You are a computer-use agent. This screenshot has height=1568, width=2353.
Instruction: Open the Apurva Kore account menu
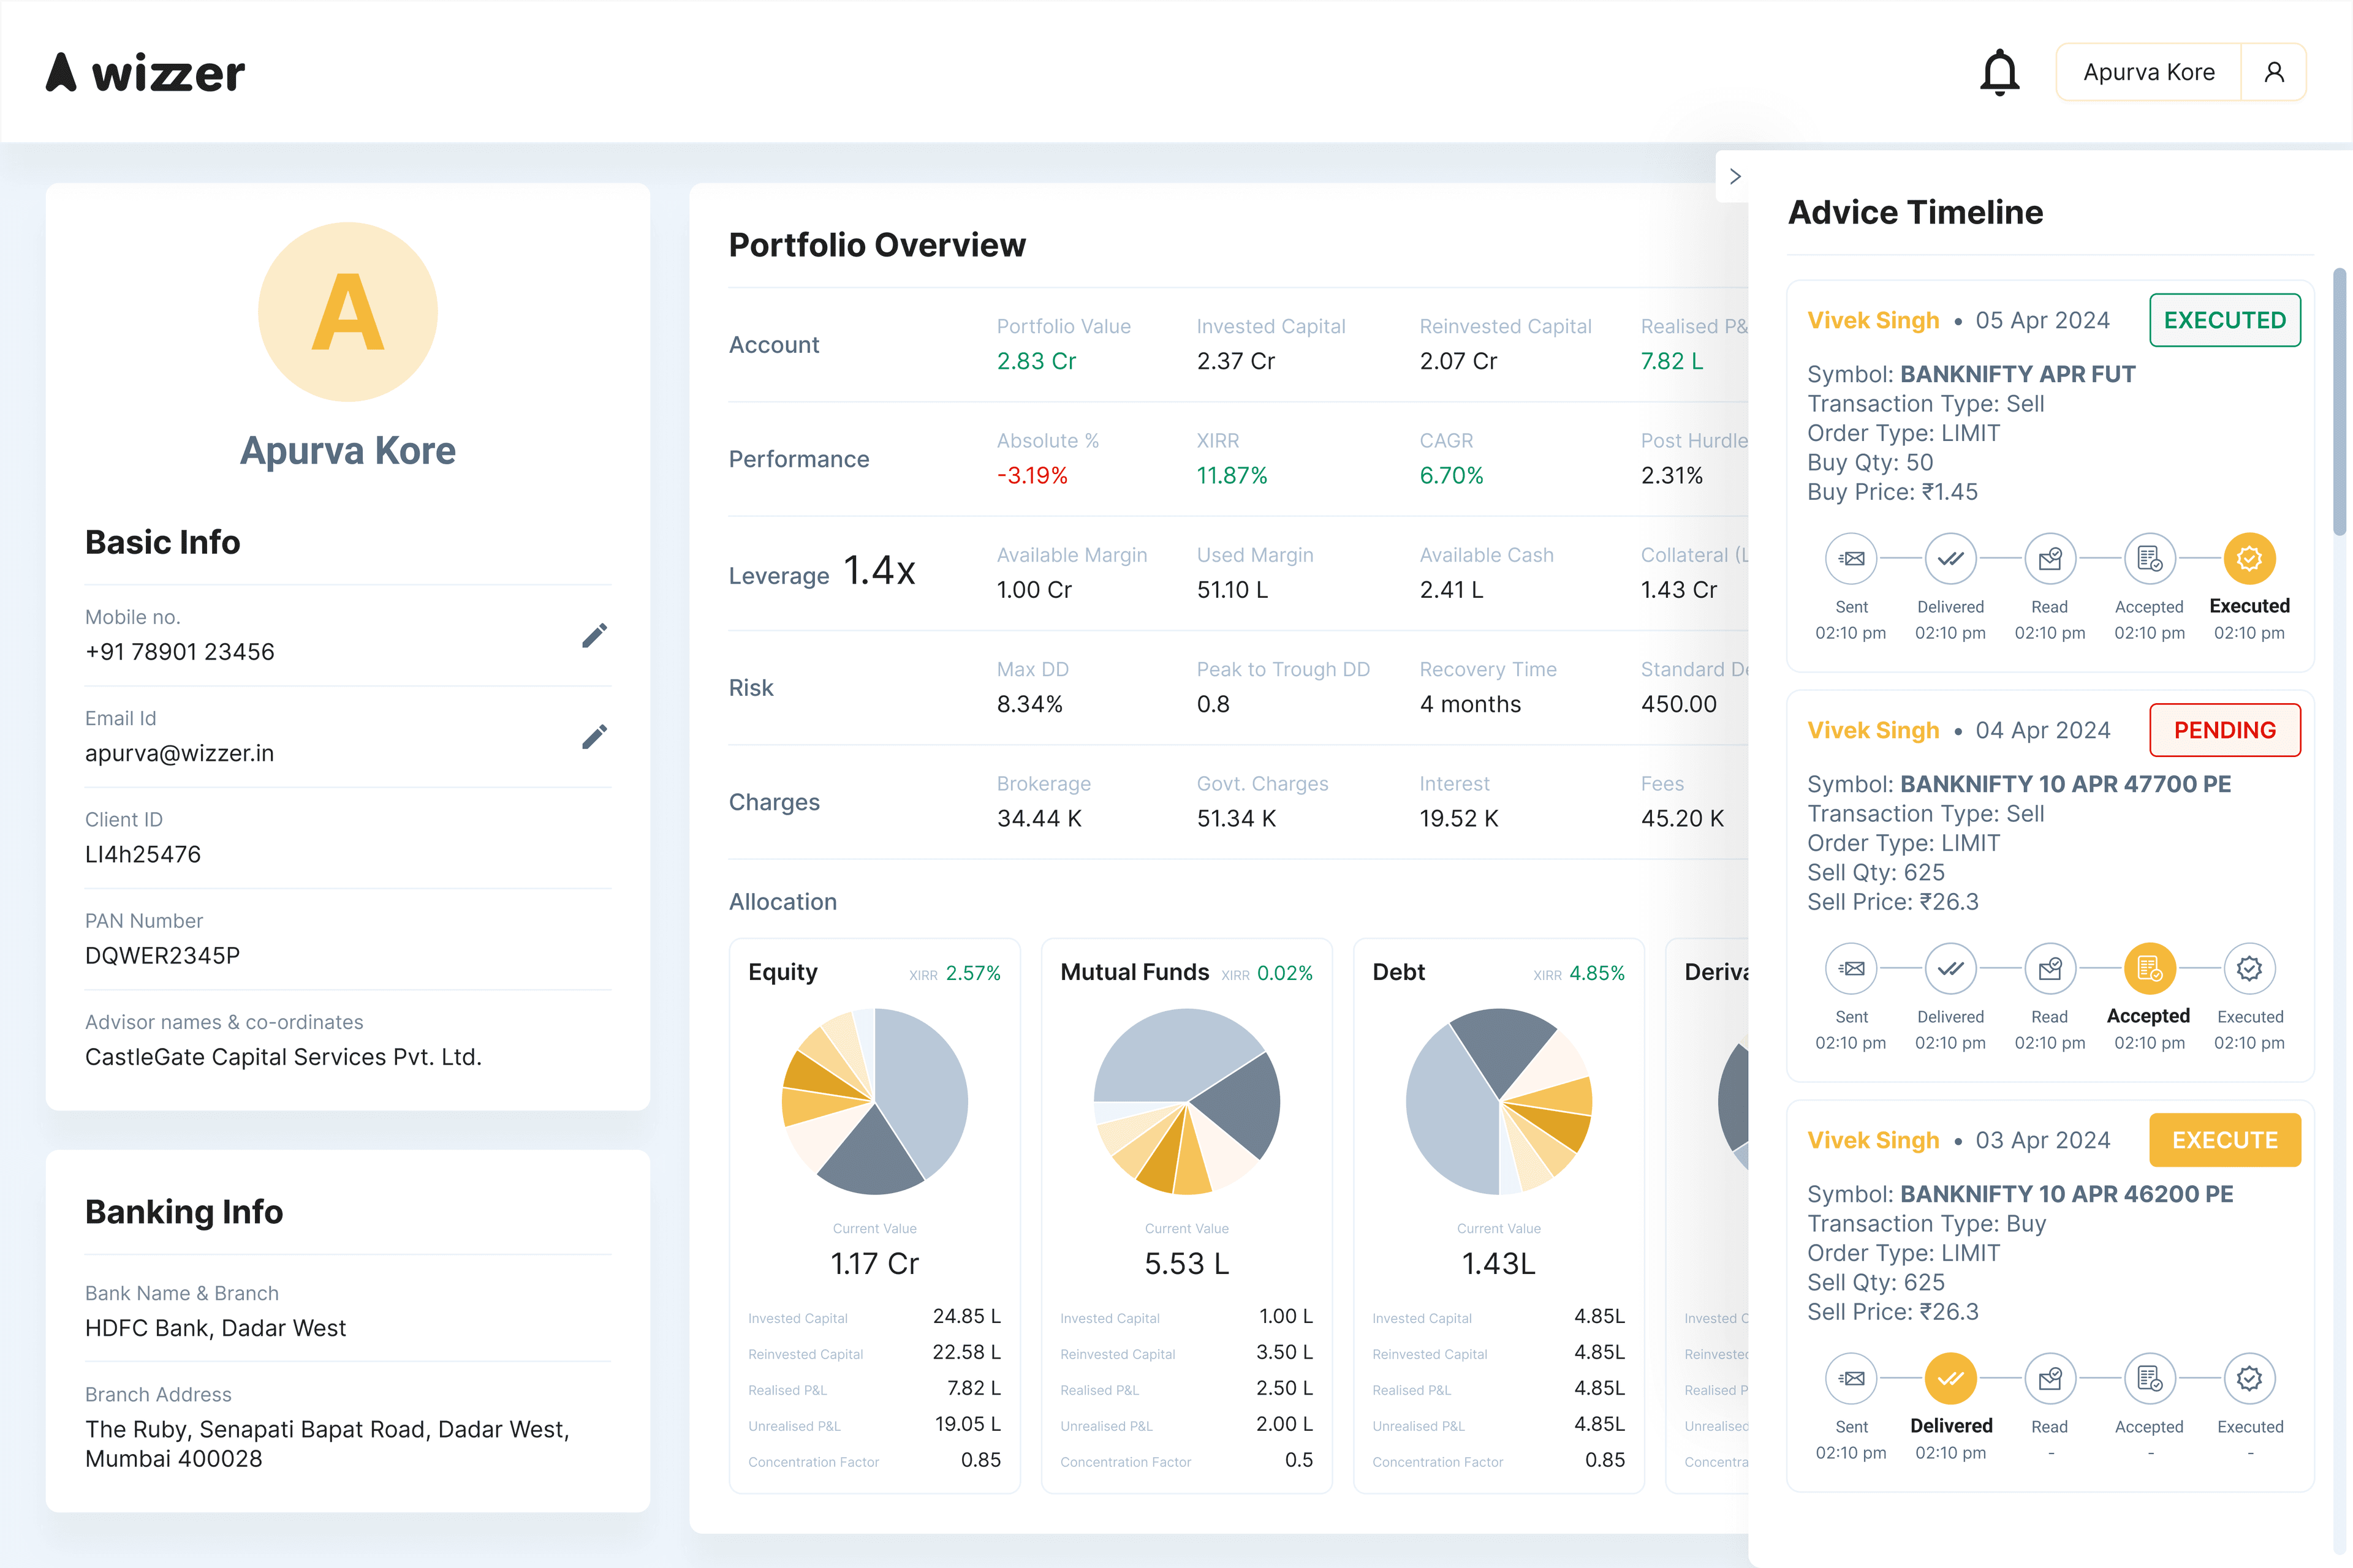click(x=2148, y=72)
